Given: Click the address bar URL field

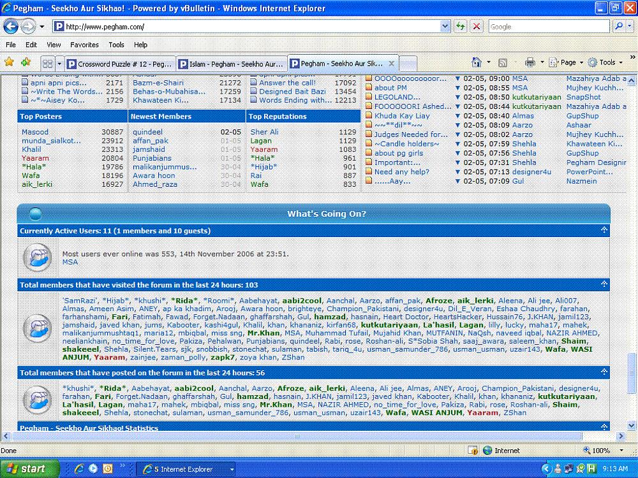Looking at the screenshot, I should (x=246, y=27).
